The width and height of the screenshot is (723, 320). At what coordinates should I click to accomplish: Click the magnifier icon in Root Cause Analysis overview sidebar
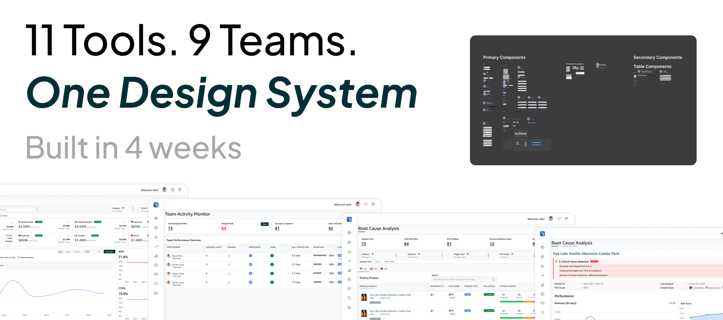coord(349,298)
